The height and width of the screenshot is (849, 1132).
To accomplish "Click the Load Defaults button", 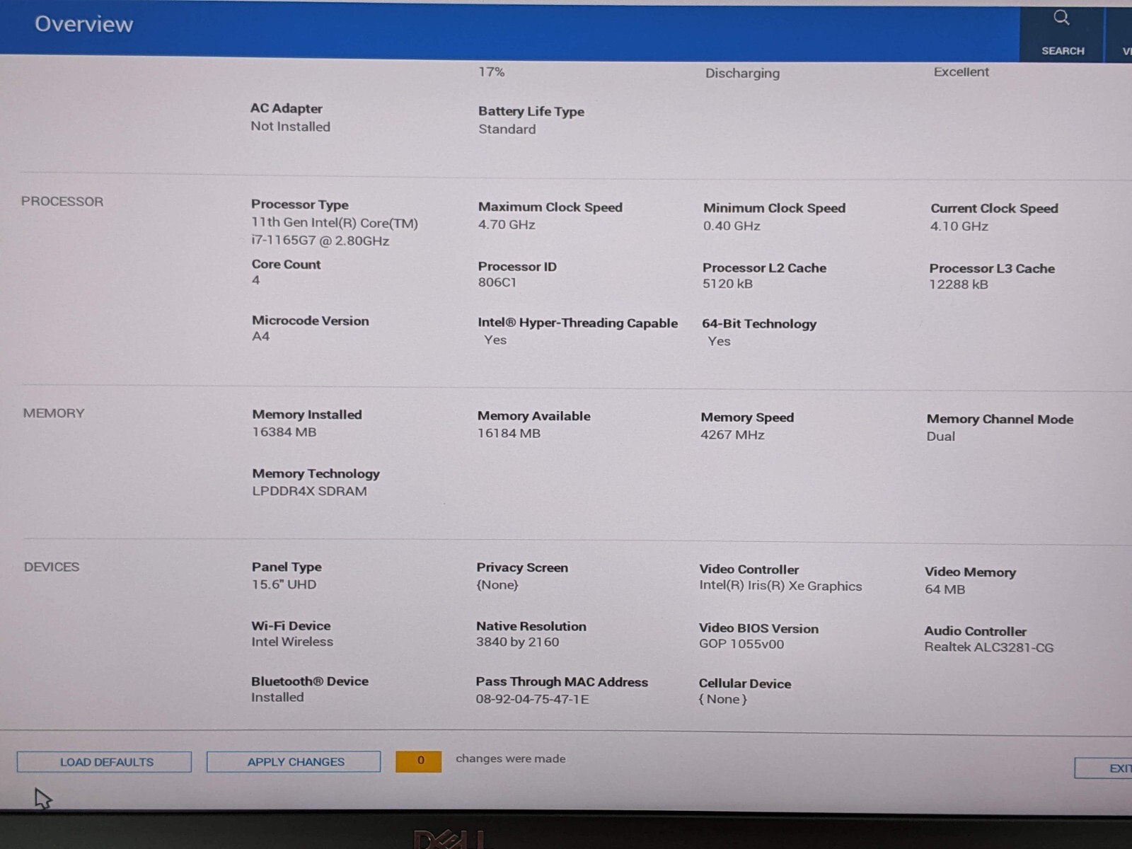I will [x=104, y=762].
